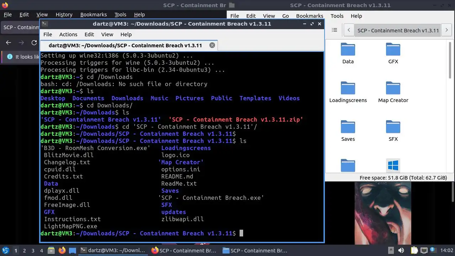Viewport: 455px width, 256px height.
Task: Switch to virtual desktop 2
Action: click(x=25, y=250)
